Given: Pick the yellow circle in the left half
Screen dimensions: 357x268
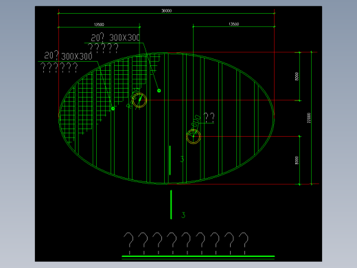Looking at the screenshot, I should click(x=139, y=100).
